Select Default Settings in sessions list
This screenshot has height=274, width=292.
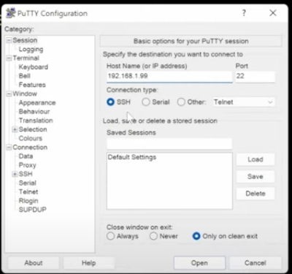coord(132,157)
